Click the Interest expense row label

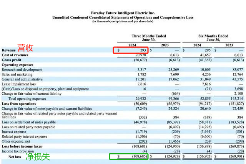(14, 131)
